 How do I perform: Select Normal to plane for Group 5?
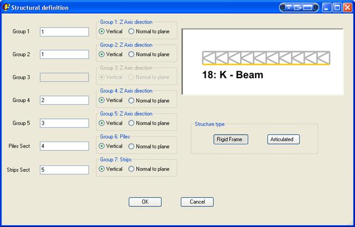click(x=149, y=123)
